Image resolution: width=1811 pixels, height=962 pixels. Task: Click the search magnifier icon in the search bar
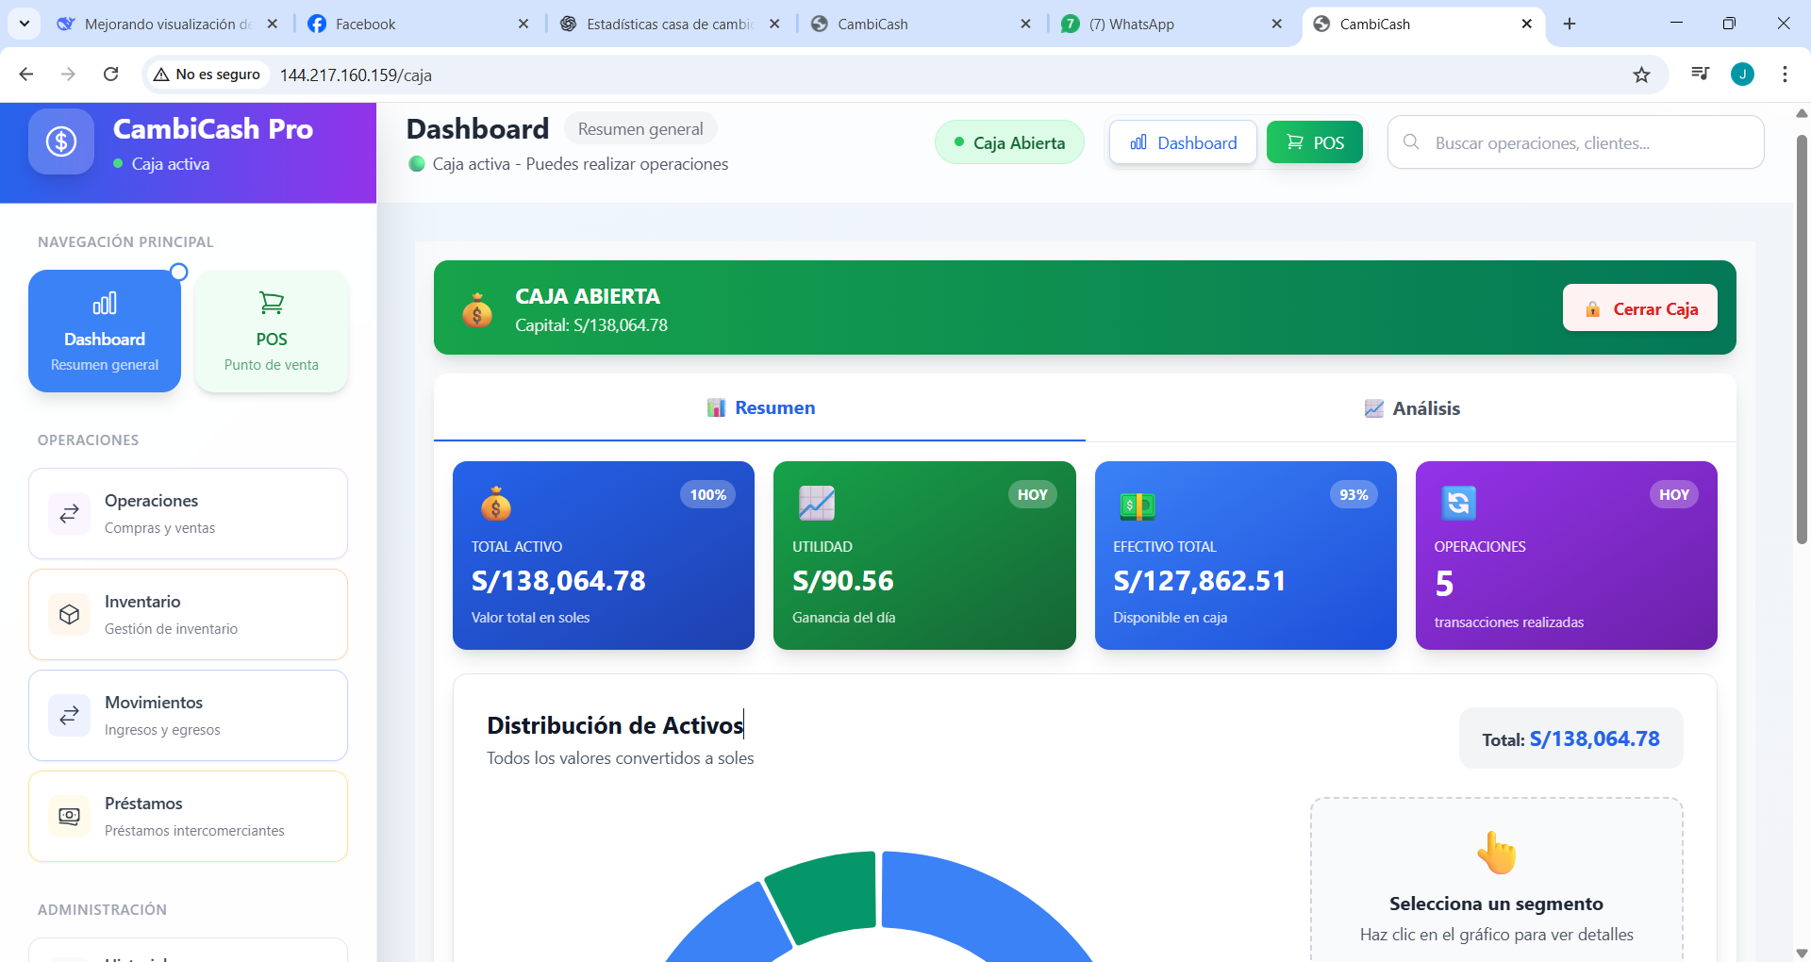point(1411,142)
